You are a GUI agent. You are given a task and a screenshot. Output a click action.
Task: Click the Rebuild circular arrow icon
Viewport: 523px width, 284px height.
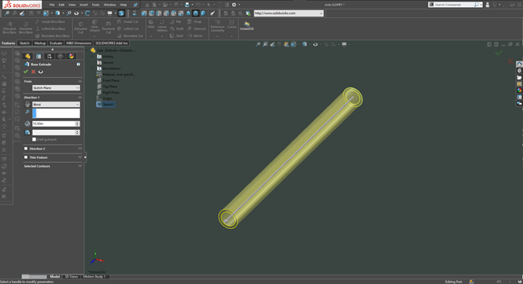coord(87,13)
